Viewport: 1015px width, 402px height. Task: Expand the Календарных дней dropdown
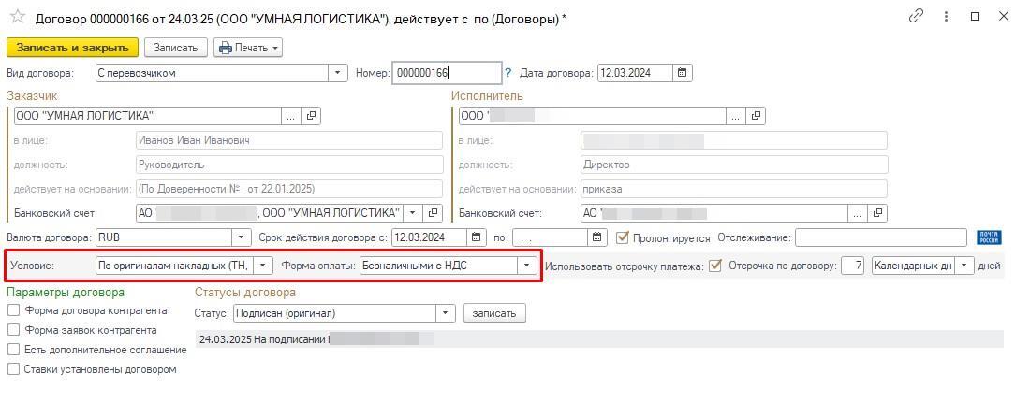(964, 266)
